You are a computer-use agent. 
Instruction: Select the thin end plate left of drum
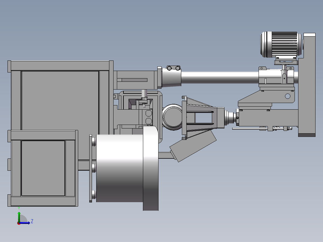tap(90, 169)
